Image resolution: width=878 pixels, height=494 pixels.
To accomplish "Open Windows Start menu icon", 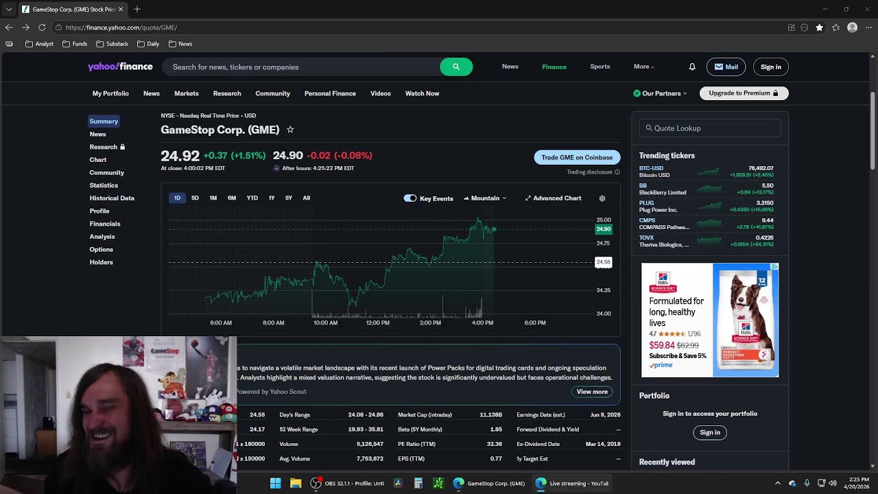I will click(275, 483).
